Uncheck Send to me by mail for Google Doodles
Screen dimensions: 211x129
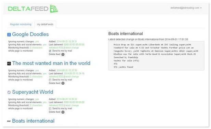click(50, 51)
